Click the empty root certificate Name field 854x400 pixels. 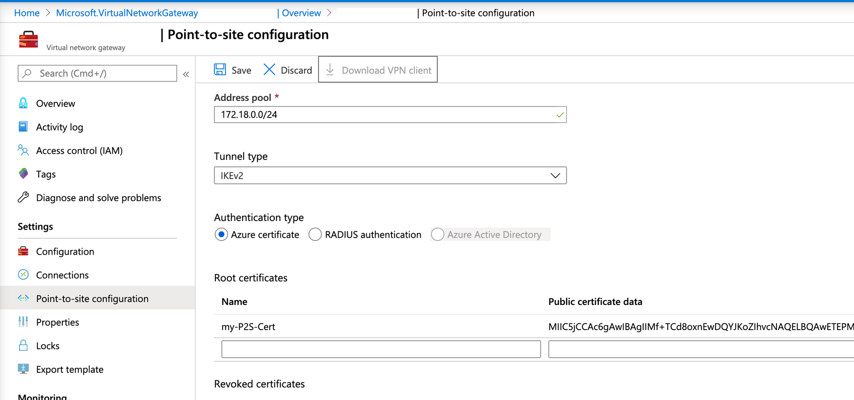381,349
